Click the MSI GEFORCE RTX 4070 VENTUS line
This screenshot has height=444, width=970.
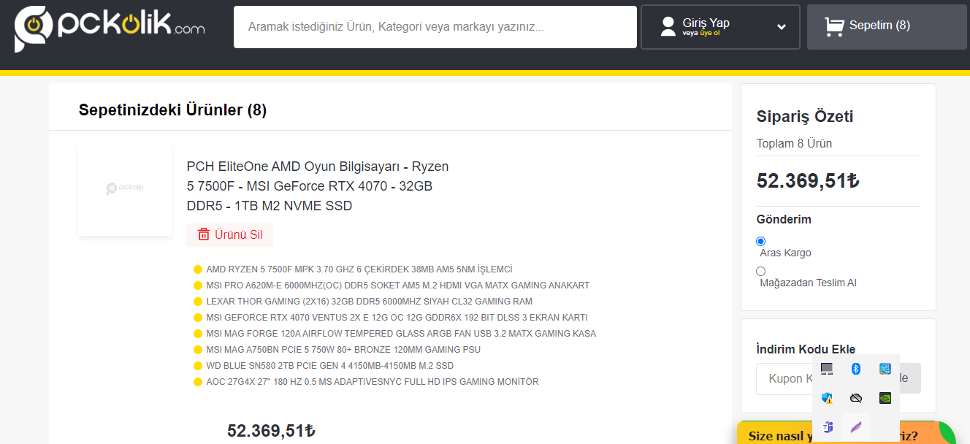(x=397, y=317)
